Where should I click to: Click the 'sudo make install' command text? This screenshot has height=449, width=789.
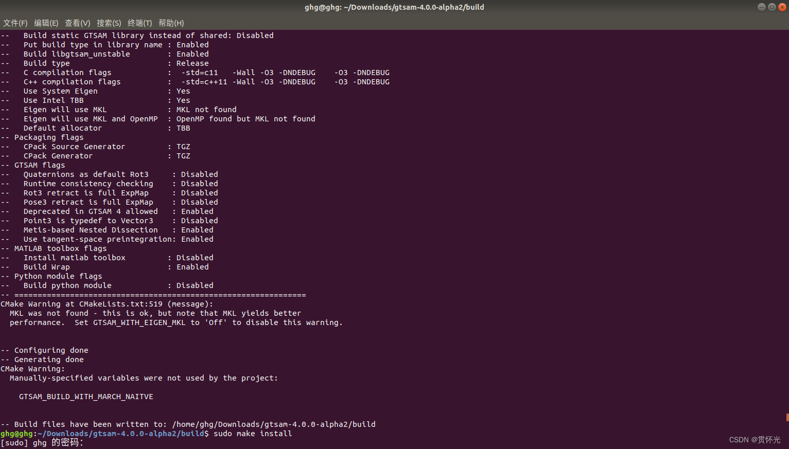click(x=253, y=434)
